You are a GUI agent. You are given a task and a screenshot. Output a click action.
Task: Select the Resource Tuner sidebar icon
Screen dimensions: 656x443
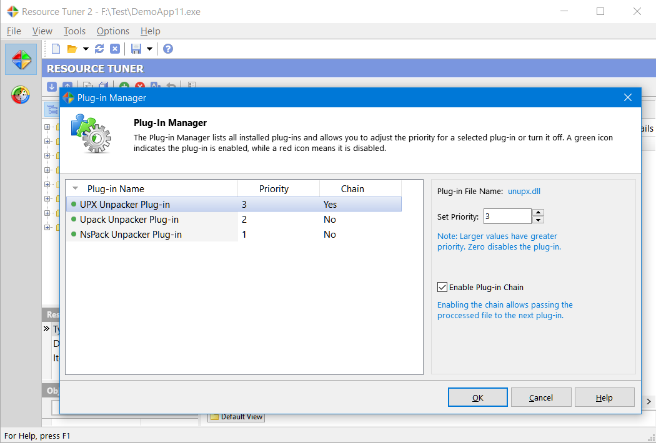[21, 59]
